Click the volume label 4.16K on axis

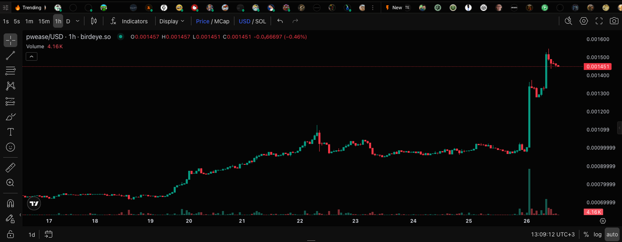593,212
